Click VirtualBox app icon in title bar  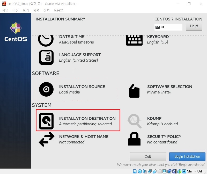(x=4, y=4)
